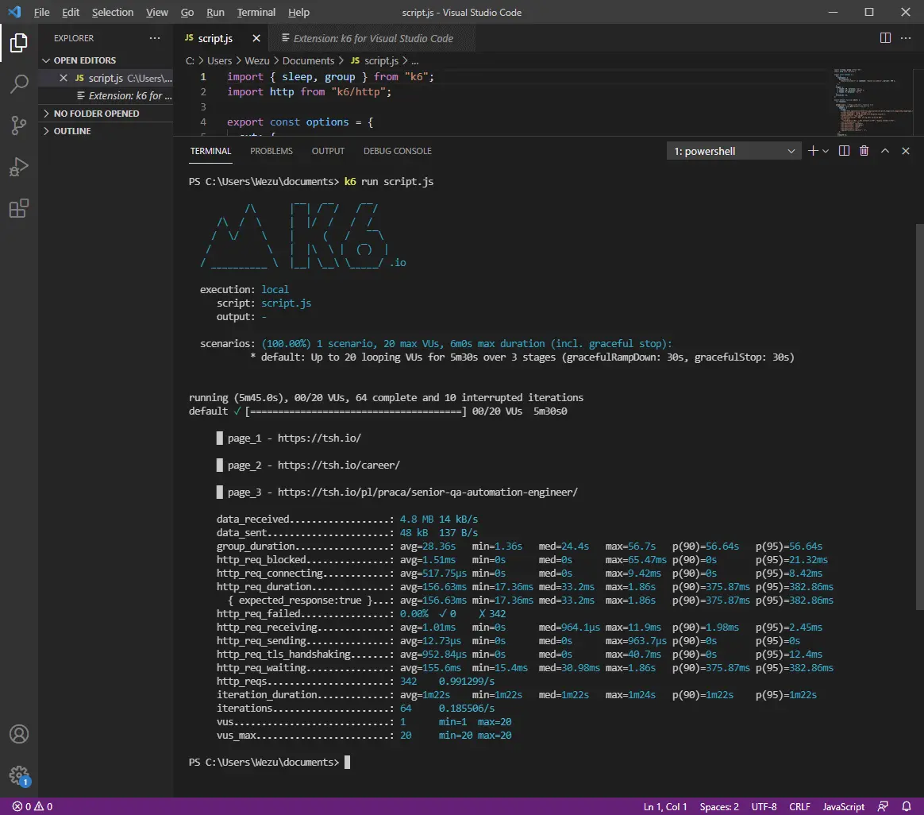Click the errors and warnings status indicator

[33, 806]
